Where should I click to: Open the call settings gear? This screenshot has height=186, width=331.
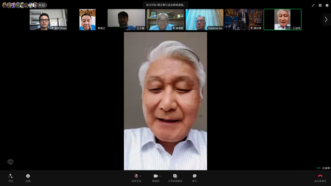tap(327, 5)
